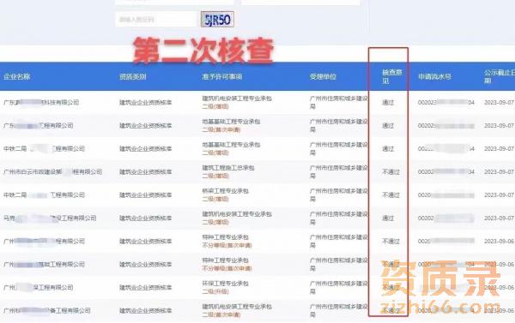Click 广州市住房和城乡建设局 in 环保工程 row
The image size is (515, 323).
coord(338,287)
